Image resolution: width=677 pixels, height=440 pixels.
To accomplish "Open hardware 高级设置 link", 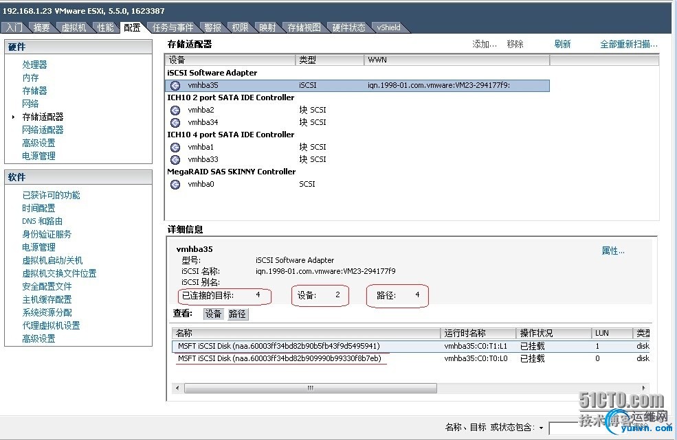I will tap(39, 143).
